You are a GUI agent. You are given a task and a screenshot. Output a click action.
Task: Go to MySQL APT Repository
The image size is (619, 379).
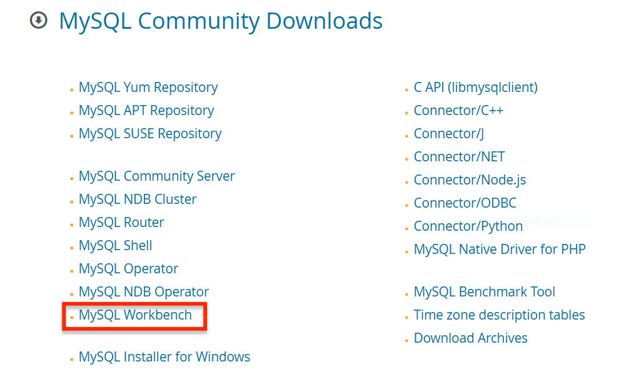coord(146,111)
